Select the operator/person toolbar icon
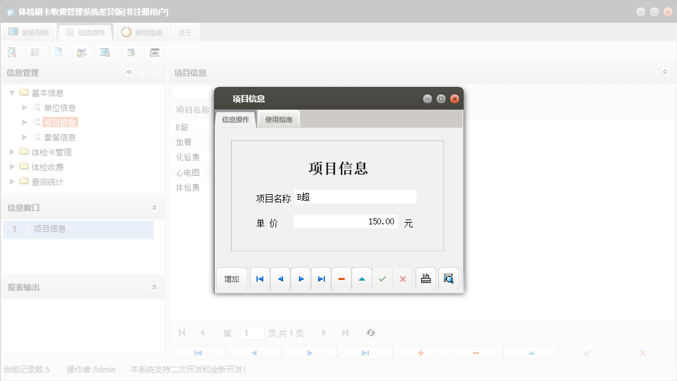Viewport: 677px width, 381px height. point(81,52)
